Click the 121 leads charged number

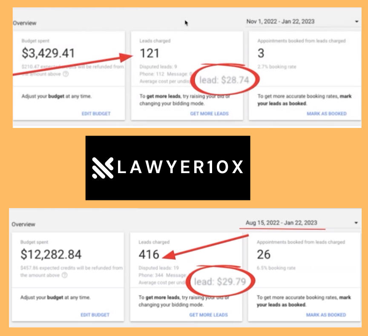tap(149, 53)
